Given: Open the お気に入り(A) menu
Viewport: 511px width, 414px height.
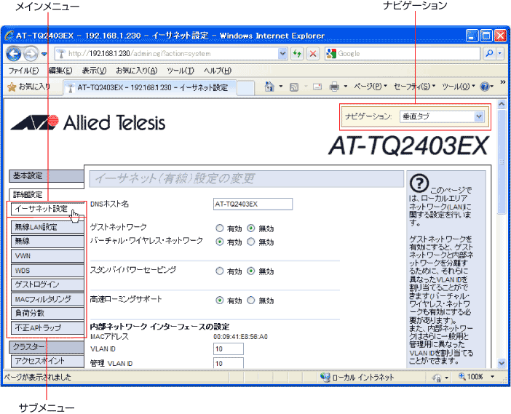Looking at the screenshot, I should pyautogui.click(x=137, y=71).
